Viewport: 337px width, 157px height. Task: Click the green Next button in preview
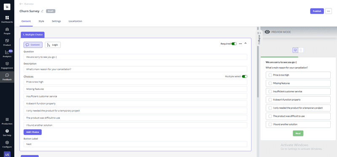tap(298, 133)
